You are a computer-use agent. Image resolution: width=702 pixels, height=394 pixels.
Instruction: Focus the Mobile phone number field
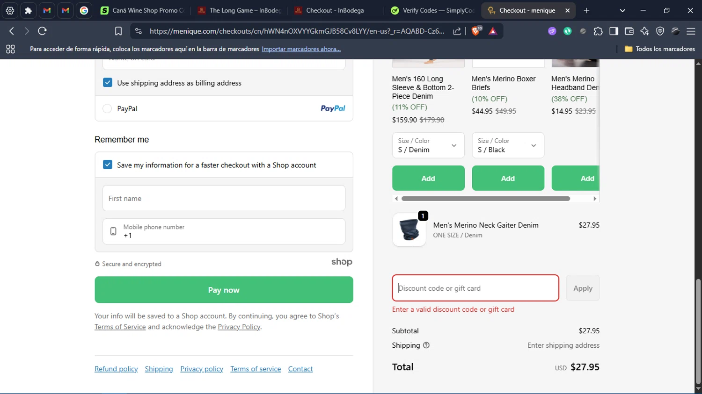(x=224, y=231)
